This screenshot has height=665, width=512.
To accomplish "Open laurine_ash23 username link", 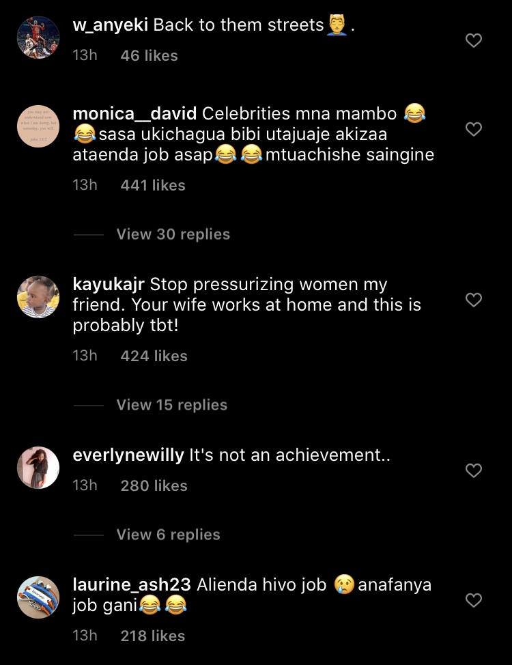I will 132,585.
